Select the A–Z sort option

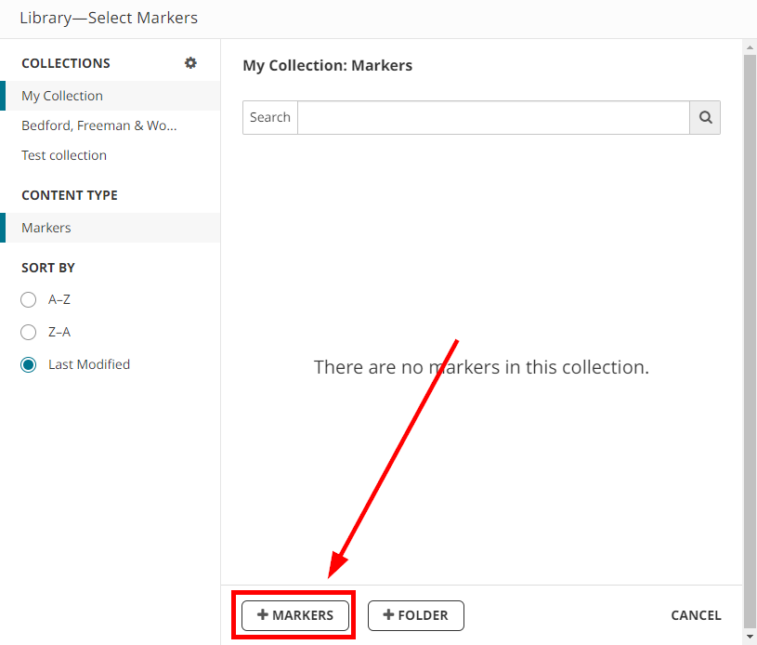pyautogui.click(x=29, y=300)
